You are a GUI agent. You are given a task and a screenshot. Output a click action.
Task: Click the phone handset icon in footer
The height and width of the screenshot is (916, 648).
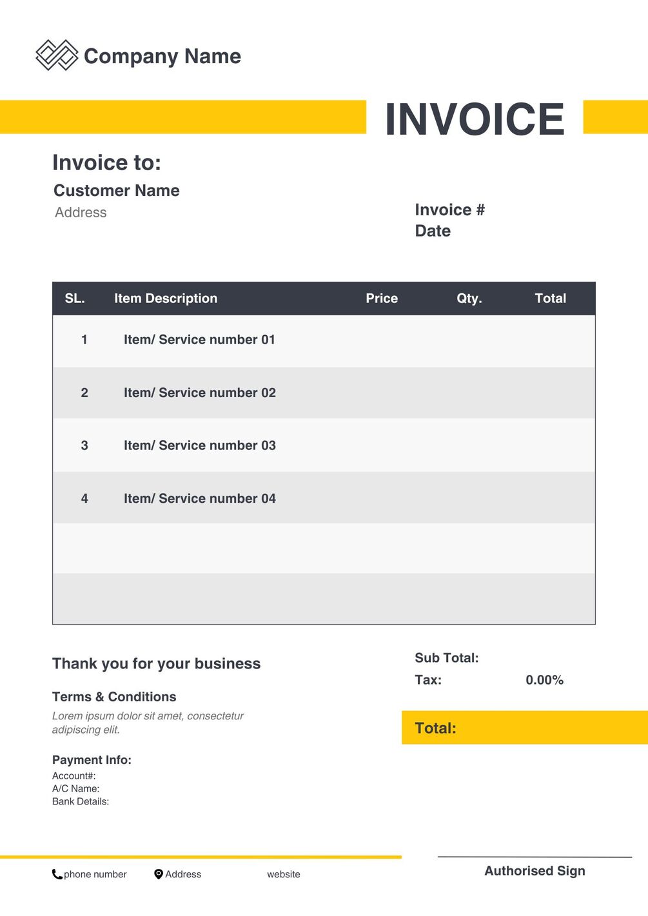pyautogui.click(x=57, y=875)
